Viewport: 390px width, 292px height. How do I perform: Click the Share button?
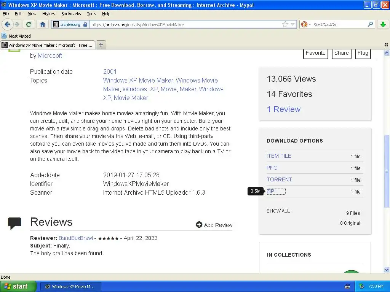pos(342,53)
